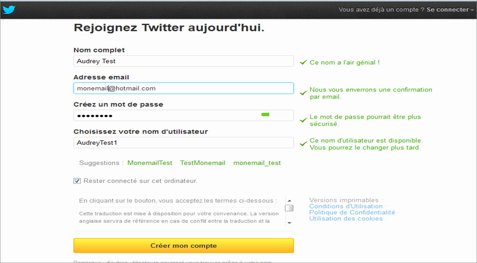Click the checkmark beside username available message

click(303, 144)
